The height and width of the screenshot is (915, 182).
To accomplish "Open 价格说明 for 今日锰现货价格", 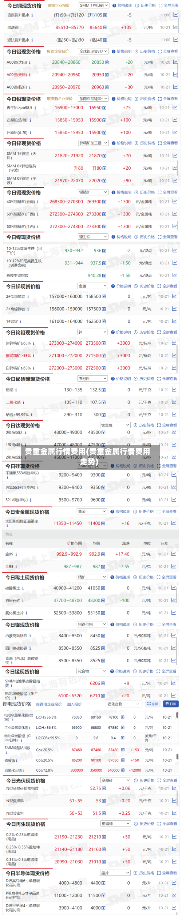I will tap(120, 671).
